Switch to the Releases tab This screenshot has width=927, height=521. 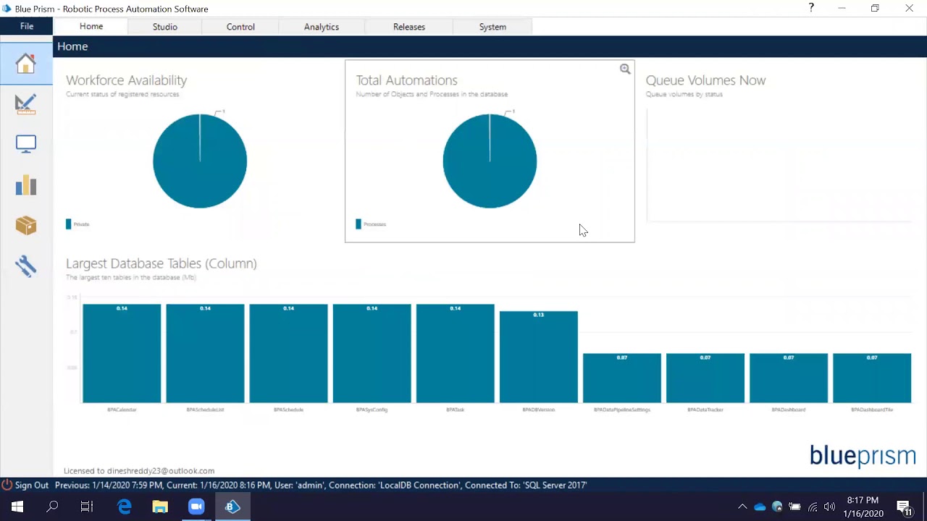point(409,27)
